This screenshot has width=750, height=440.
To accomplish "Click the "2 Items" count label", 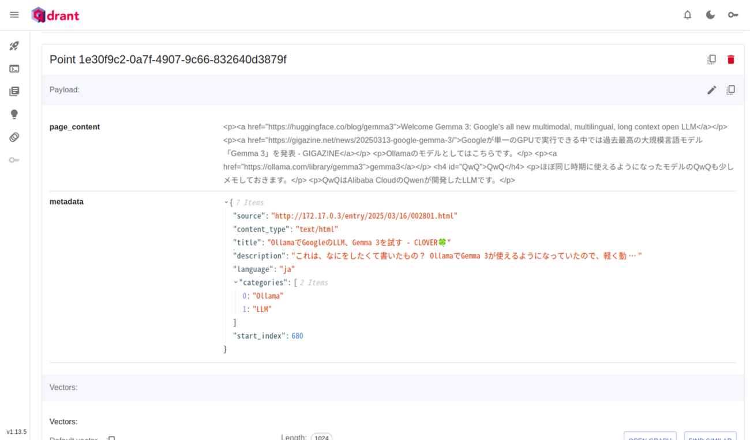I will click(314, 283).
